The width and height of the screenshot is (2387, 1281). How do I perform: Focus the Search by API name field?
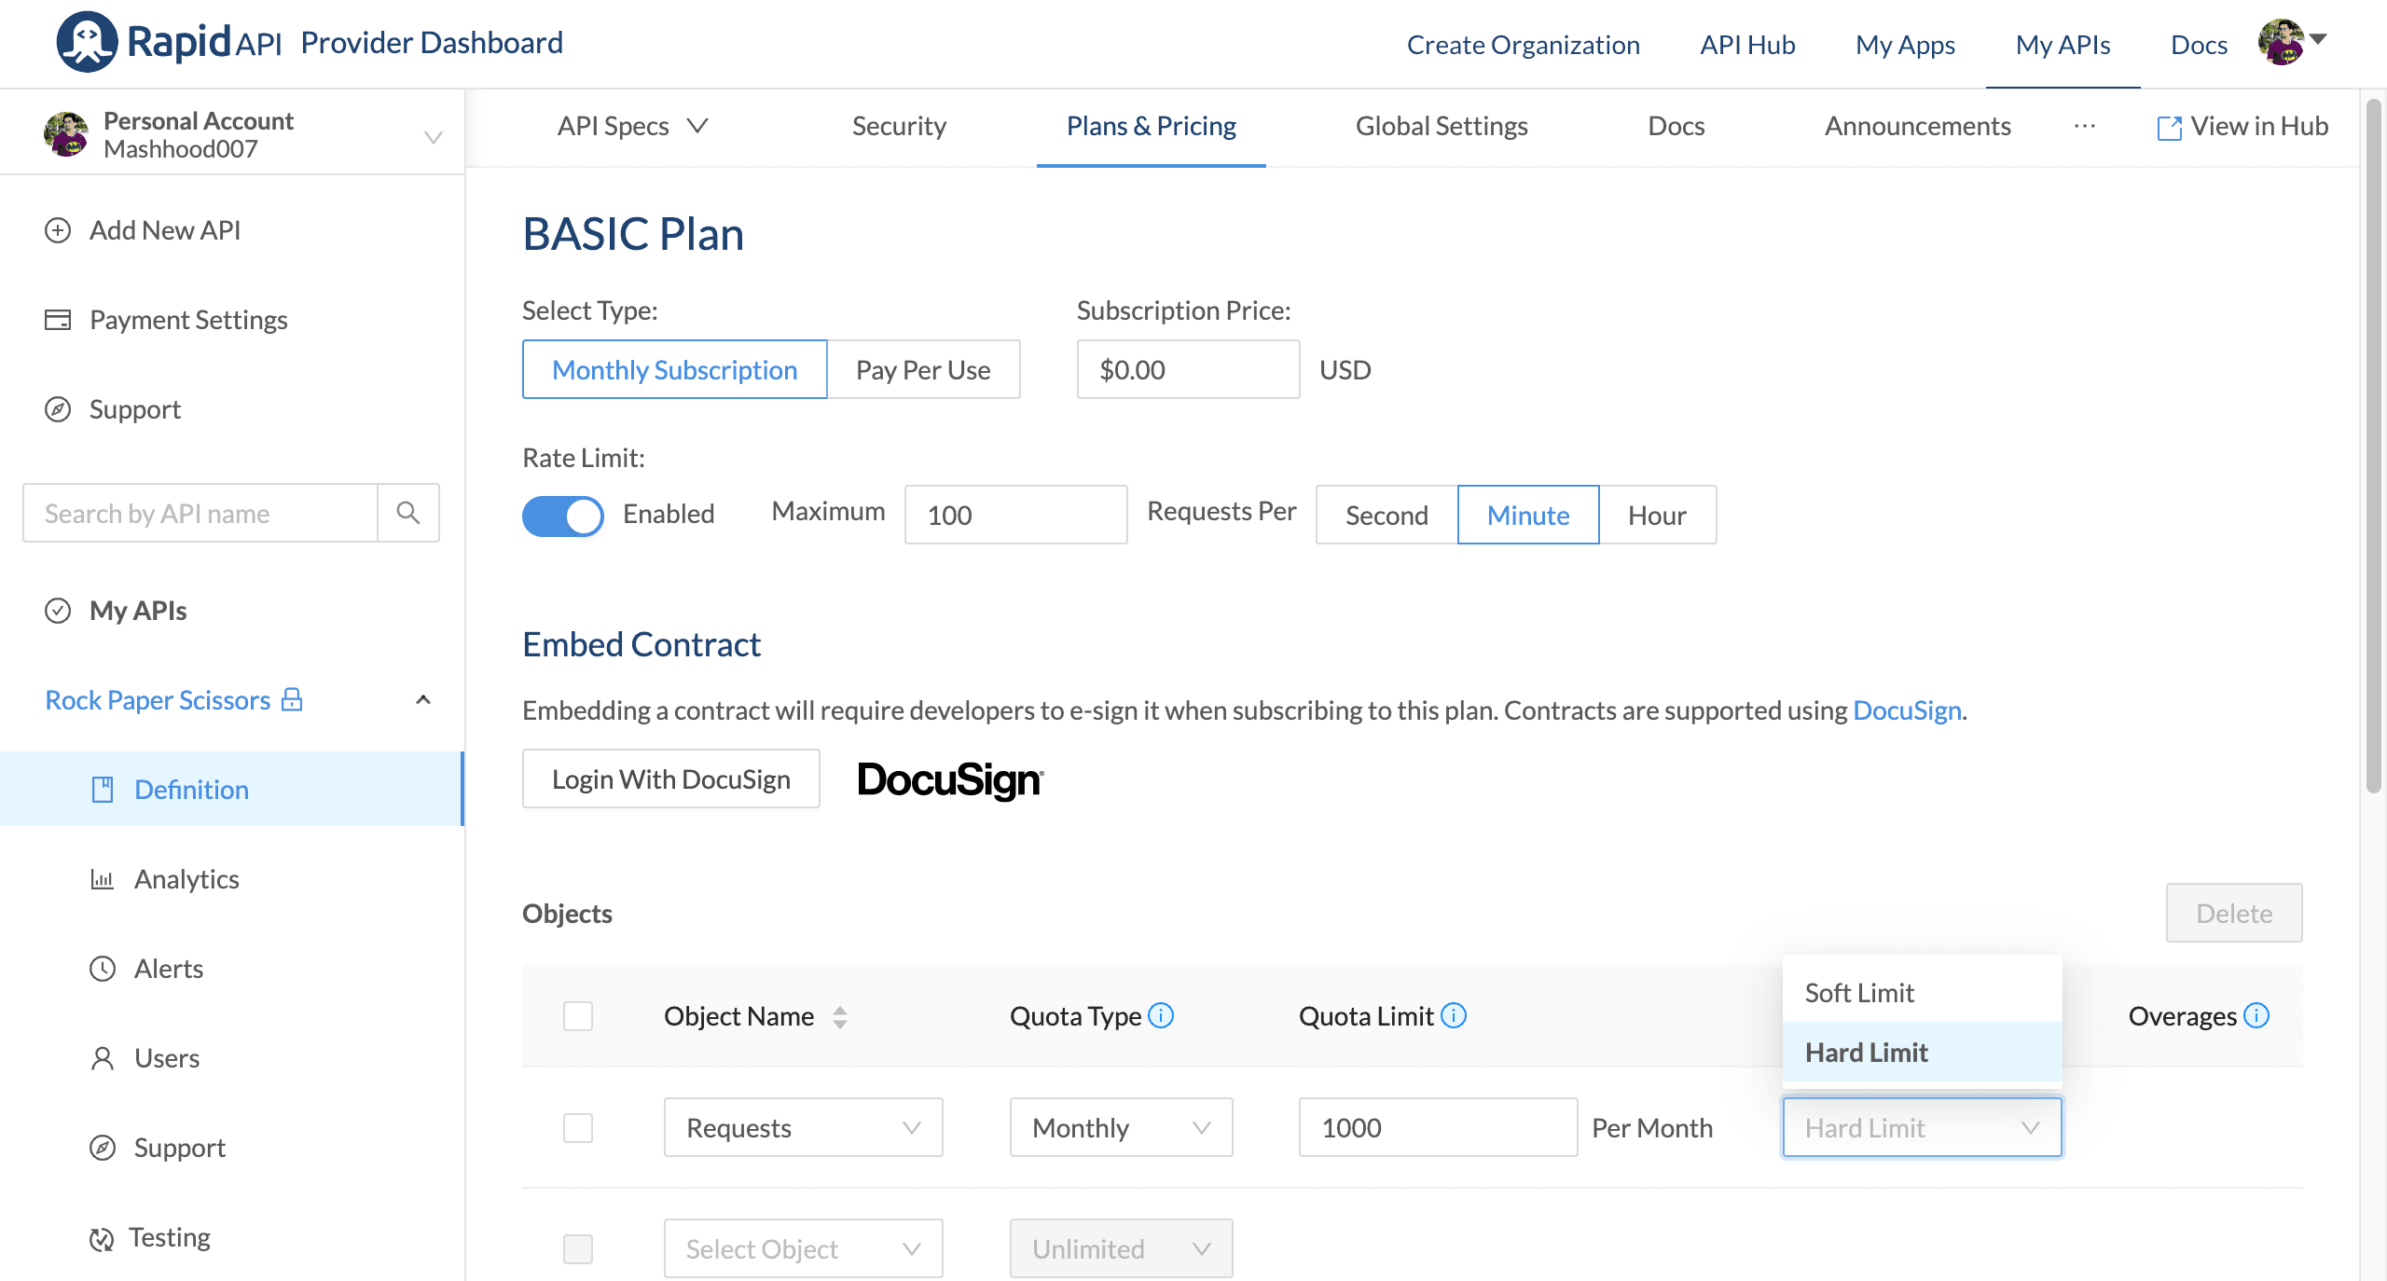[200, 513]
